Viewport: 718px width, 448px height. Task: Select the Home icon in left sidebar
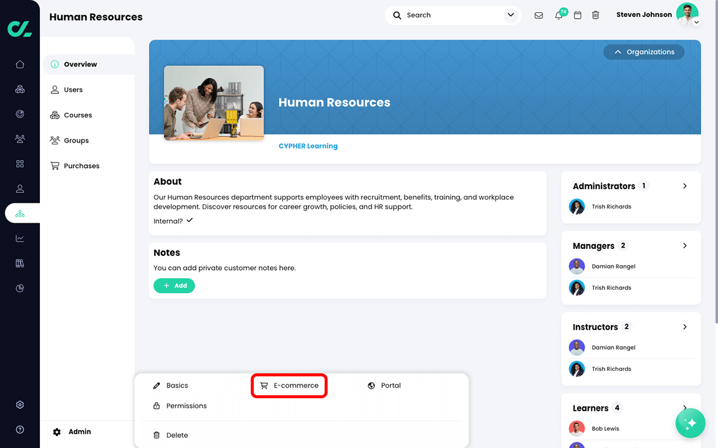[x=19, y=64]
